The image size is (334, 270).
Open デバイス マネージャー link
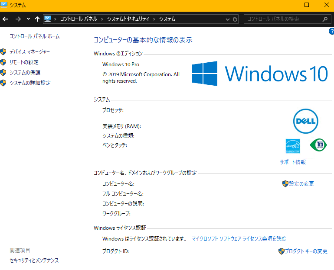(x=29, y=51)
